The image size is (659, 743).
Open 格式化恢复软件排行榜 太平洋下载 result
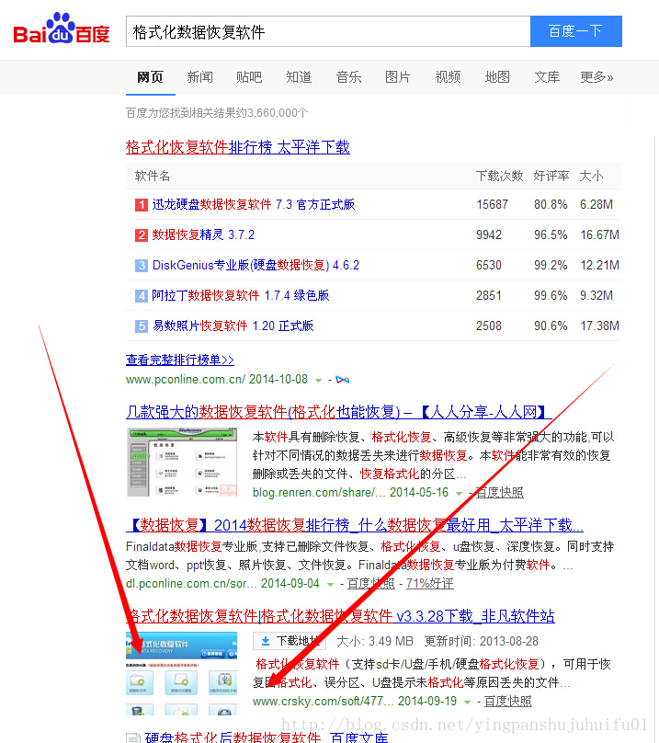238,147
